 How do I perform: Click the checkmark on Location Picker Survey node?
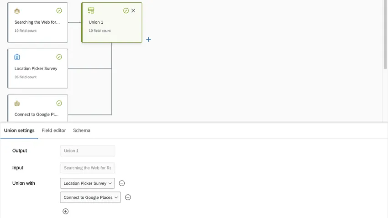(59, 57)
